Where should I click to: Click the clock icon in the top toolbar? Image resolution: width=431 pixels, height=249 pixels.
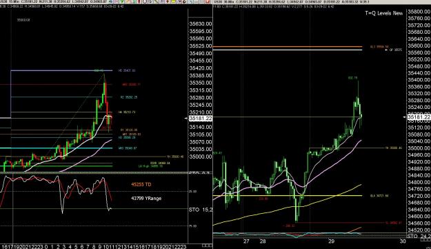[x=145, y=1]
